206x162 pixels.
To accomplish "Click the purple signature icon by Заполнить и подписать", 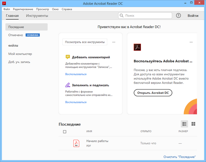I will click(68, 85).
